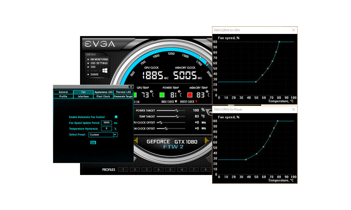Click the GeForce GTX 1080 FTW 2 label

(x=172, y=144)
